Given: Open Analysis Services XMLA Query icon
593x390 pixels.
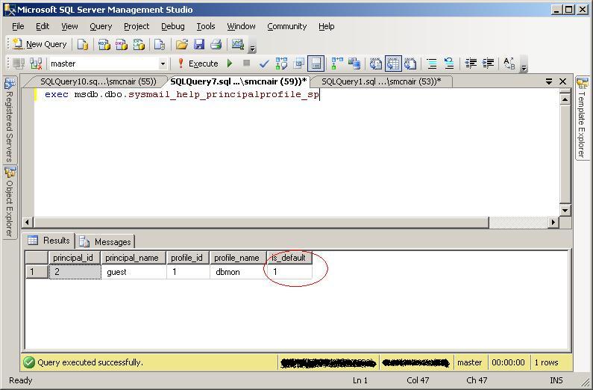Looking at the screenshot, I should [139, 45].
